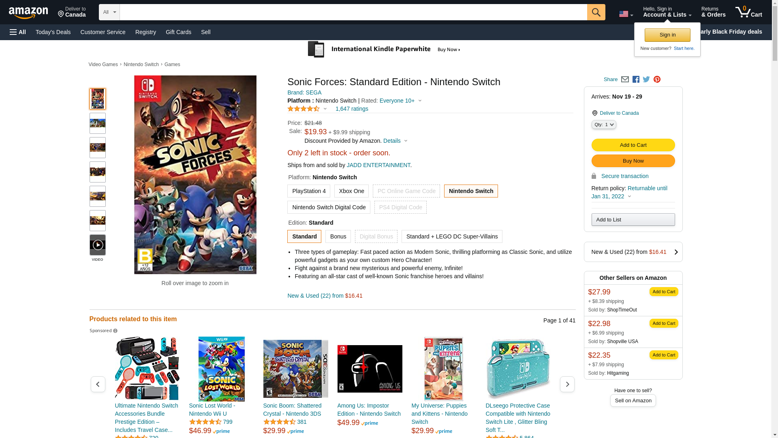Advance related products carousel to next page
This screenshot has height=438, width=778.
click(x=567, y=384)
